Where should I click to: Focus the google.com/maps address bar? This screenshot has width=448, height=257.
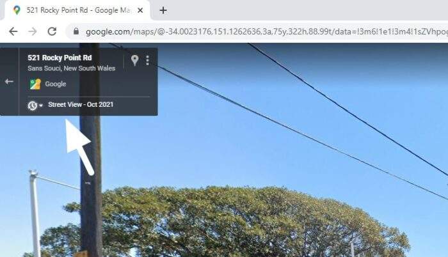[257, 31]
